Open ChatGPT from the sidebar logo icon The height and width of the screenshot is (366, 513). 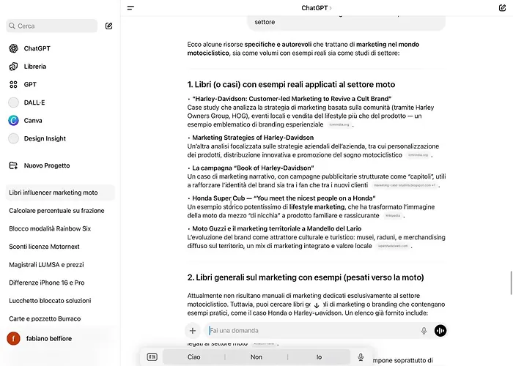(13, 48)
